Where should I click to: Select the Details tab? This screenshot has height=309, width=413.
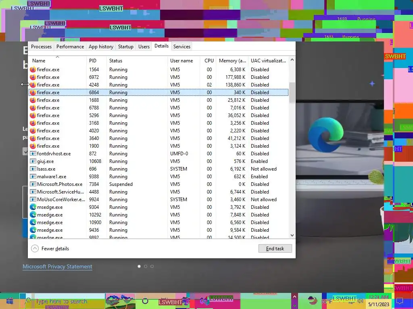click(x=161, y=46)
